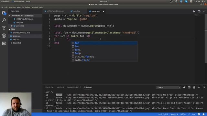Image resolution: width=207 pixels, height=116 pixels.
Task: Open the Extensions view
Action: point(4,43)
